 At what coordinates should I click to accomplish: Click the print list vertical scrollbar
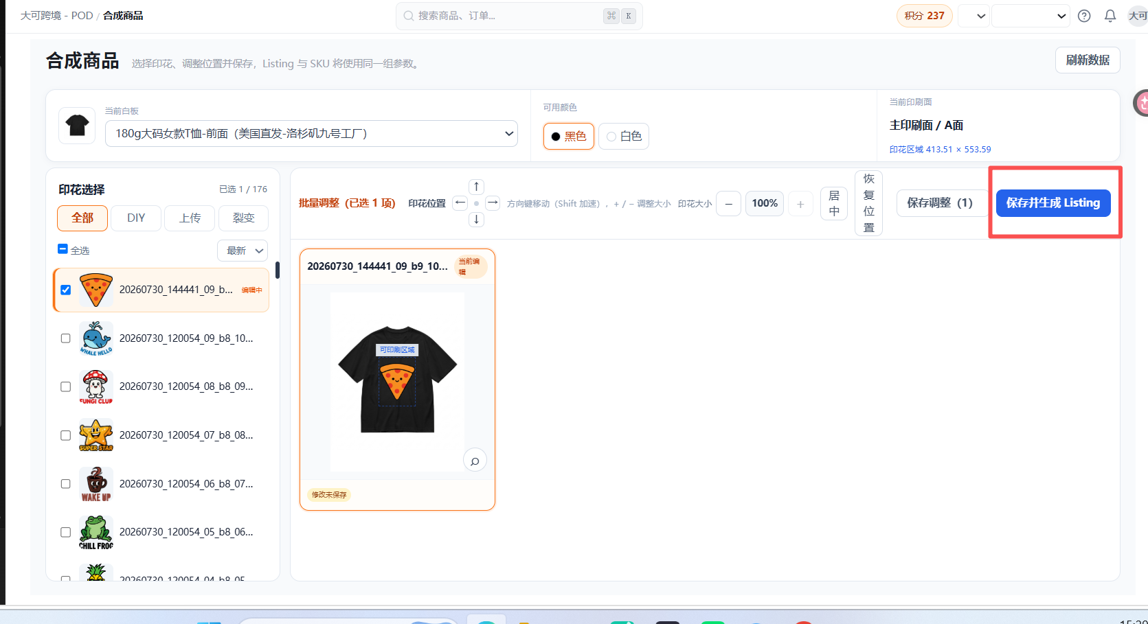click(278, 270)
